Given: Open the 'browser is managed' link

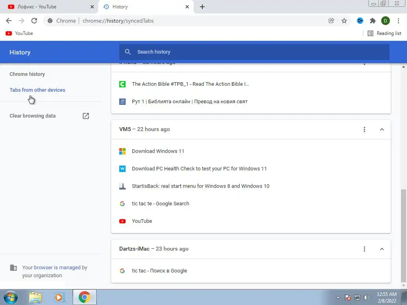Looking at the screenshot, I should pyautogui.click(x=57, y=267).
